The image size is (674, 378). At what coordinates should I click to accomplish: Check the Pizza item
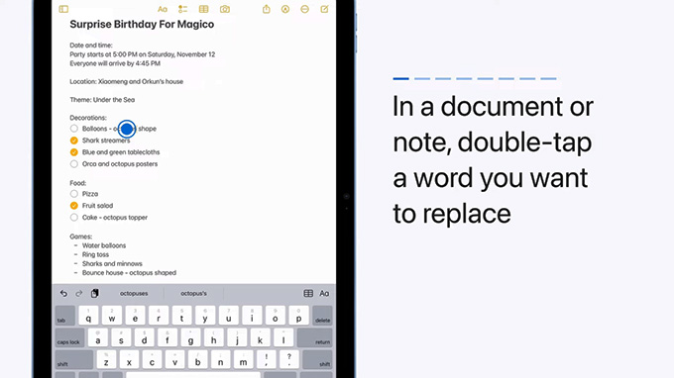(x=74, y=194)
